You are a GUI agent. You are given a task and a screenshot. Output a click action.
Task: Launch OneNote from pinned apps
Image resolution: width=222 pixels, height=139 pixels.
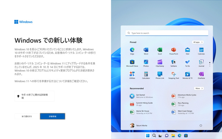(x=201, y=74)
